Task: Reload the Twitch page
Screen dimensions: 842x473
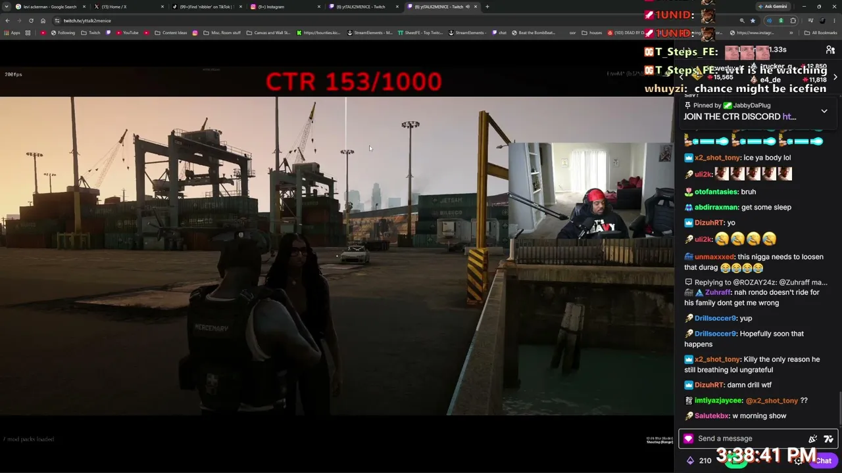Action: (x=31, y=20)
